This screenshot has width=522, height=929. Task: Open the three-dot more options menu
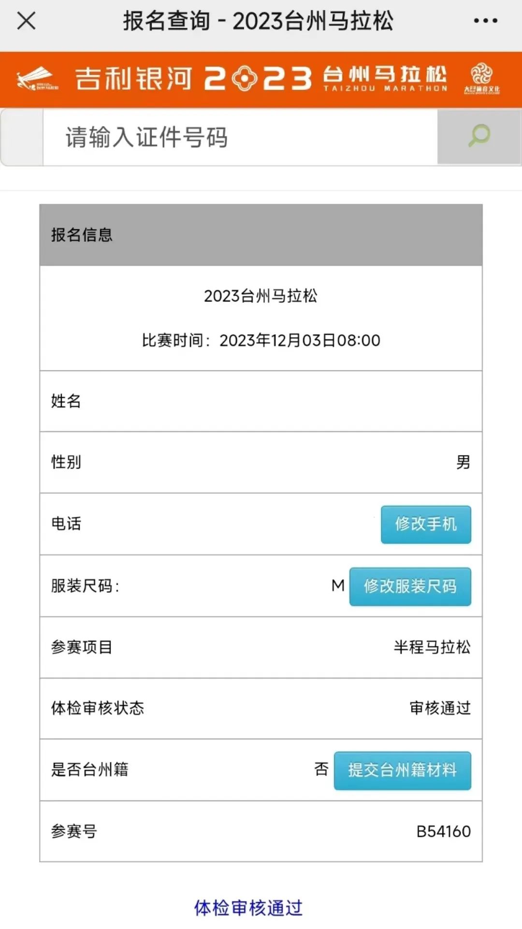click(x=485, y=21)
